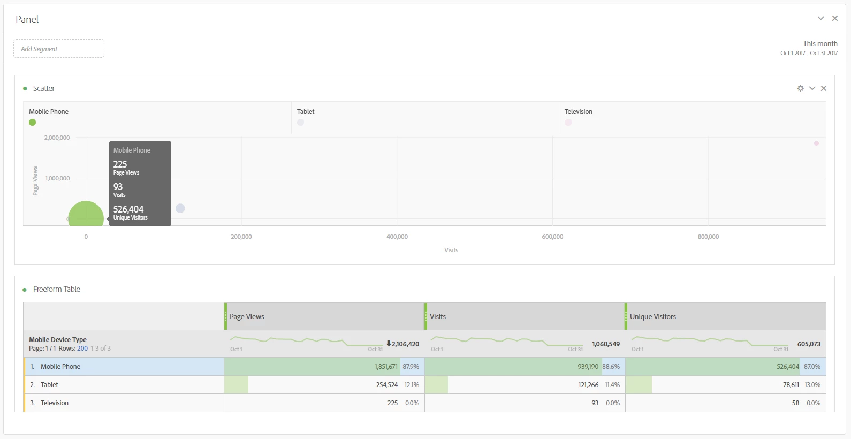Click the pink Television point in scatter
Image resolution: width=851 pixels, height=439 pixels.
pyautogui.click(x=816, y=143)
